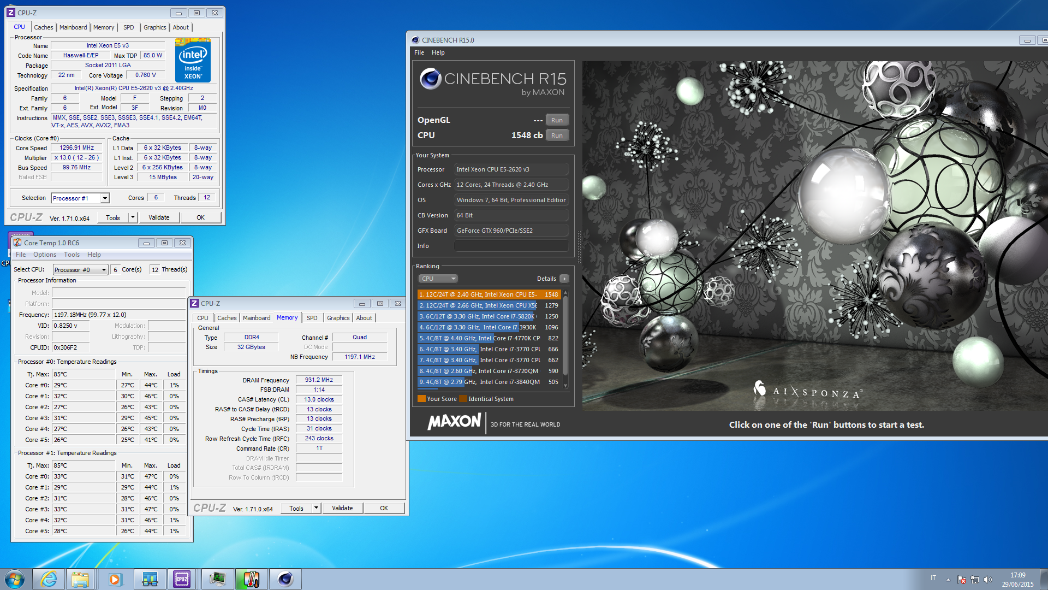1048x590 pixels.
Task: Click the IT language indicator
Action: pos(933,578)
